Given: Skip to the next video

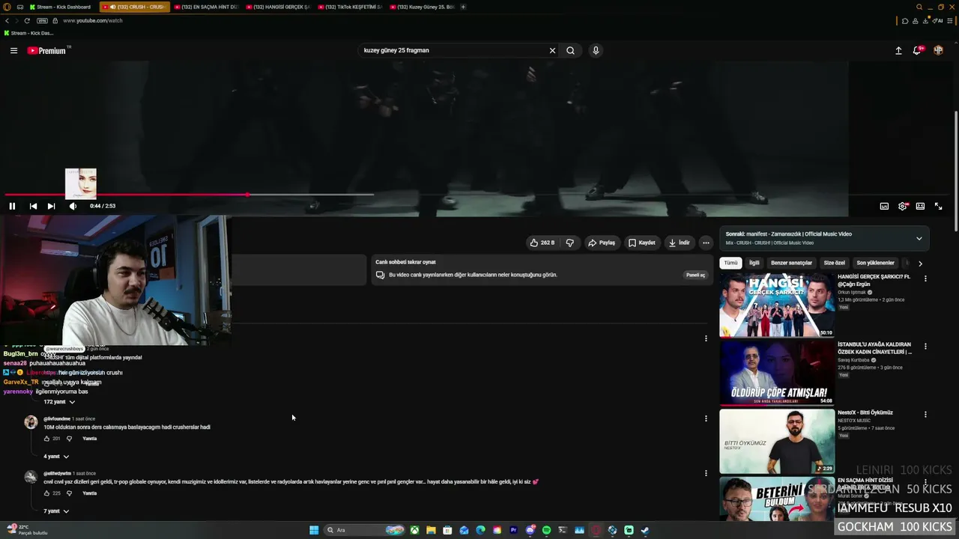Looking at the screenshot, I should coord(51,206).
